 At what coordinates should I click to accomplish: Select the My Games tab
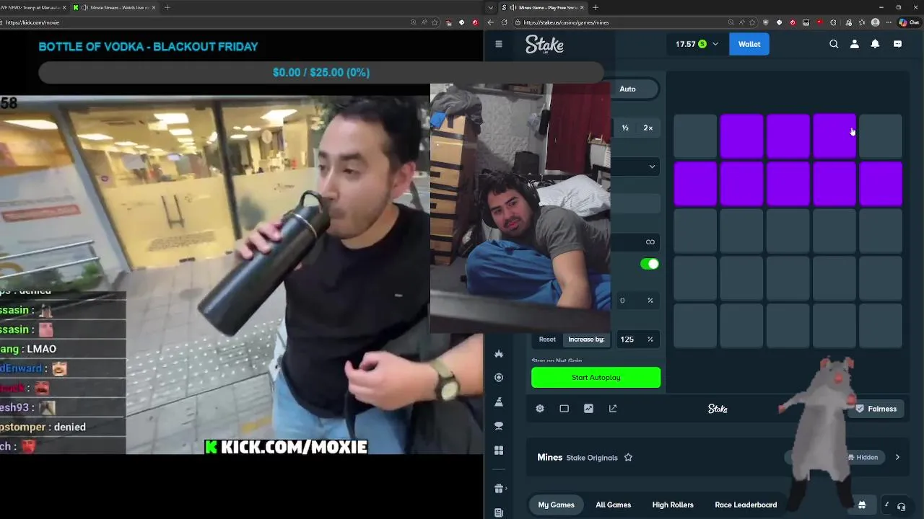coord(556,505)
